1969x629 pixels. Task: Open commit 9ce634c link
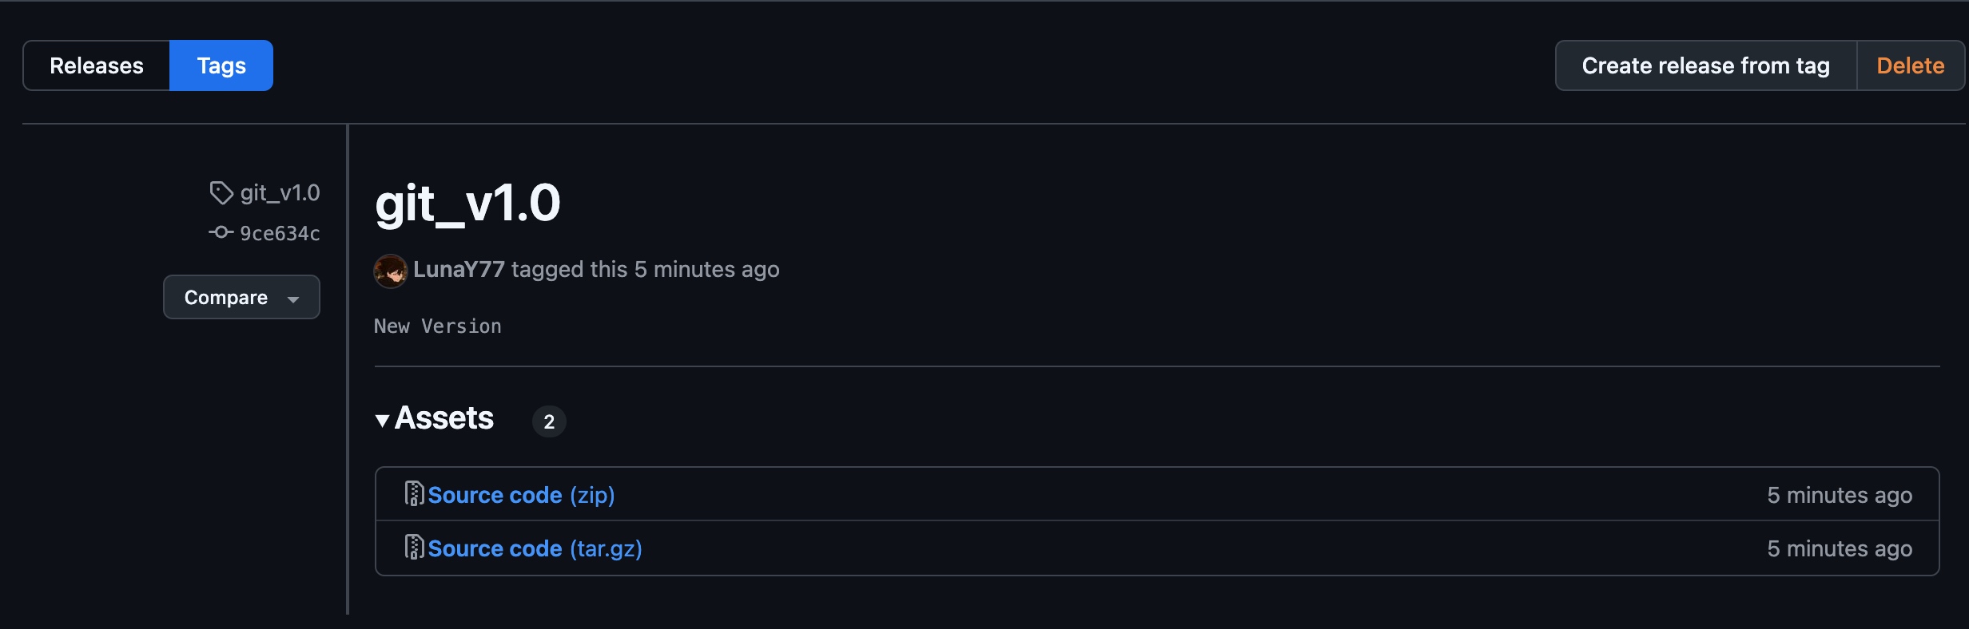click(280, 233)
